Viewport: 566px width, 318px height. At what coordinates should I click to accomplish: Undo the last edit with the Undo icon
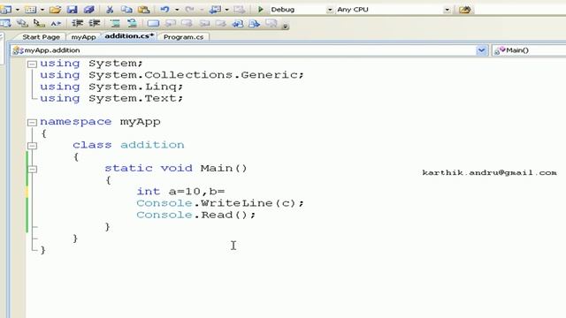pos(165,10)
